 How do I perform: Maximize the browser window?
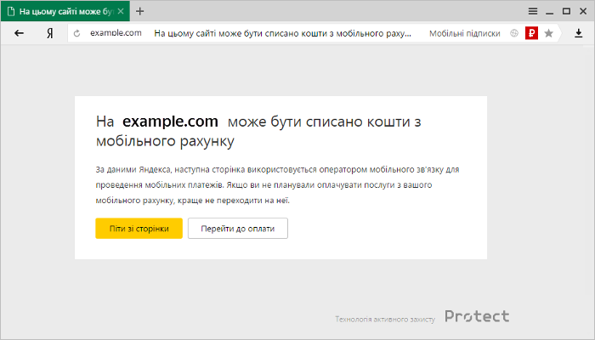(x=567, y=11)
